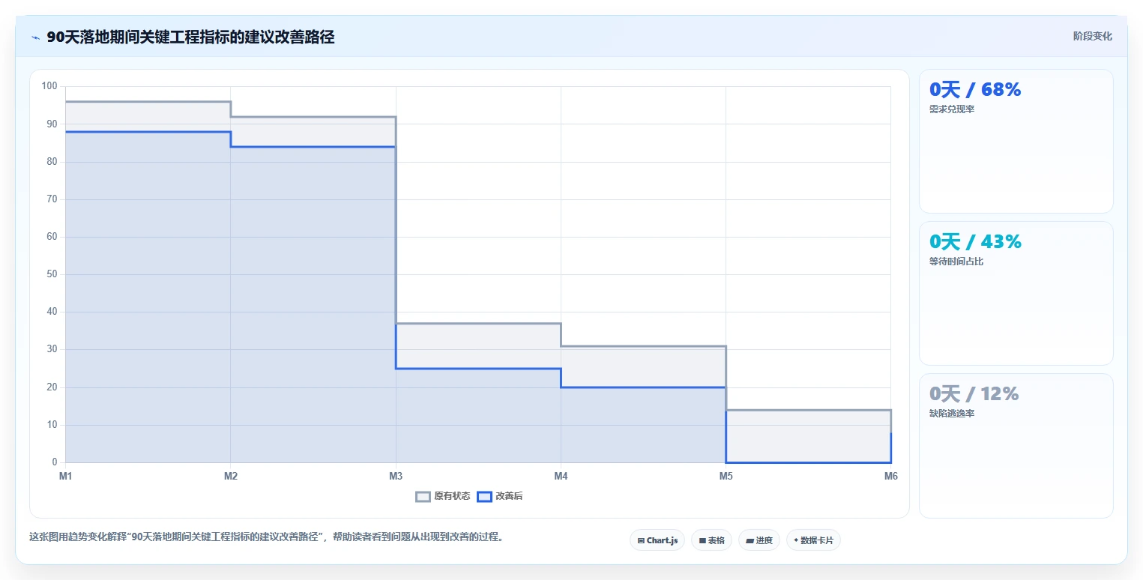The height and width of the screenshot is (580, 1143).
Task: Toggle the 原有状态 legend entry
Action: [443, 496]
